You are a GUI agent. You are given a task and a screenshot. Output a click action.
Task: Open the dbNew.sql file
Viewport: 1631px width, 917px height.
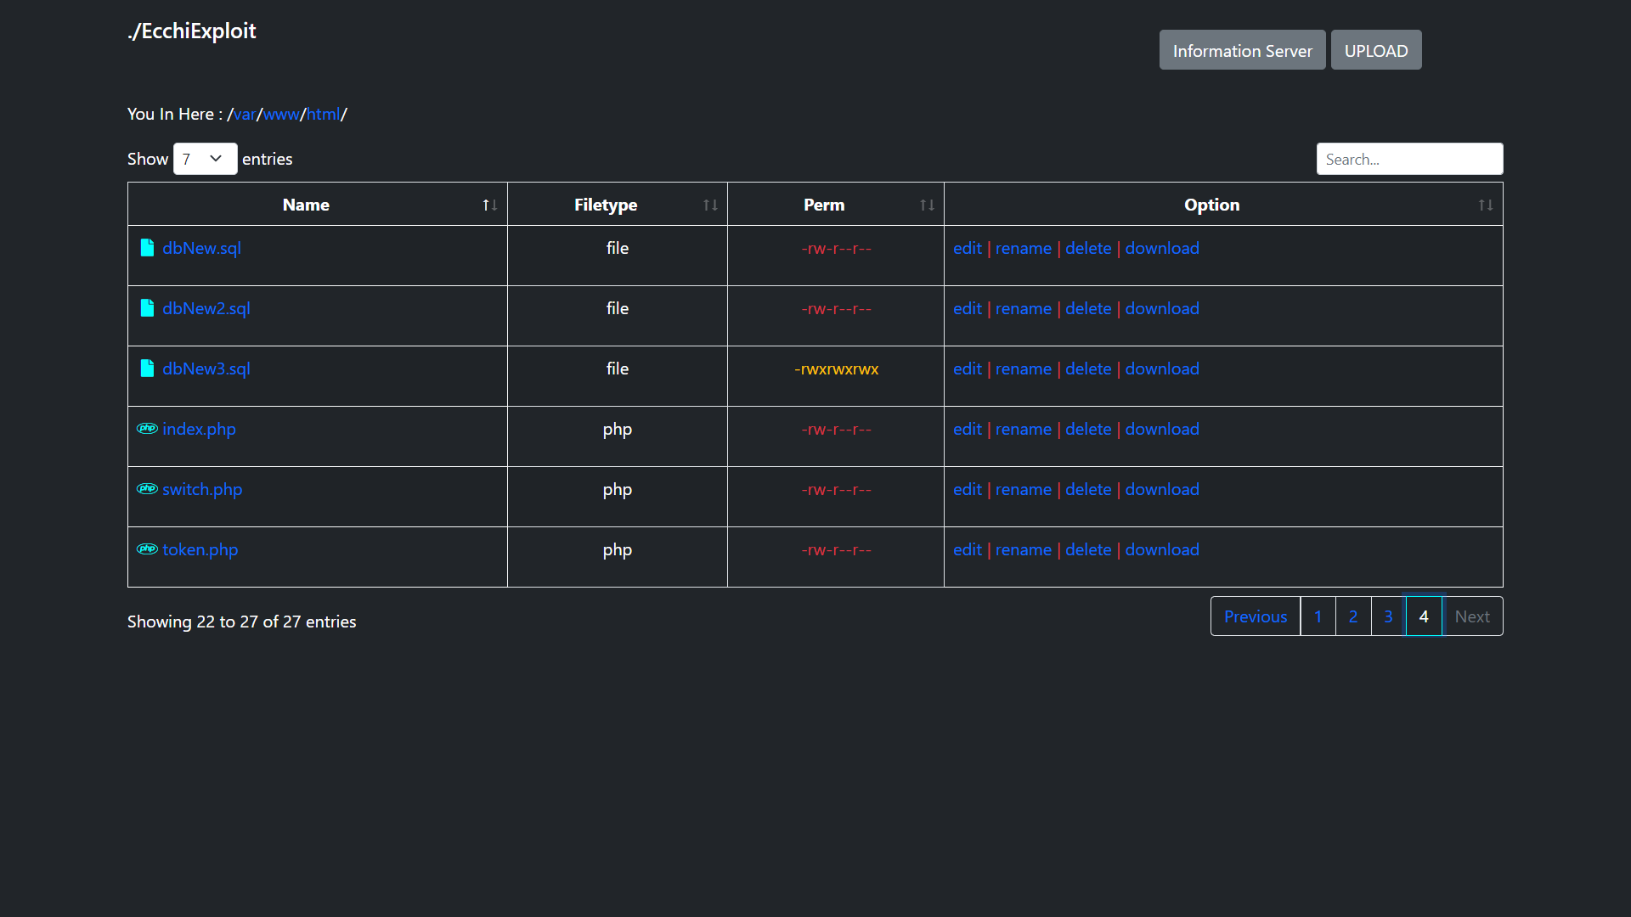[201, 248]
